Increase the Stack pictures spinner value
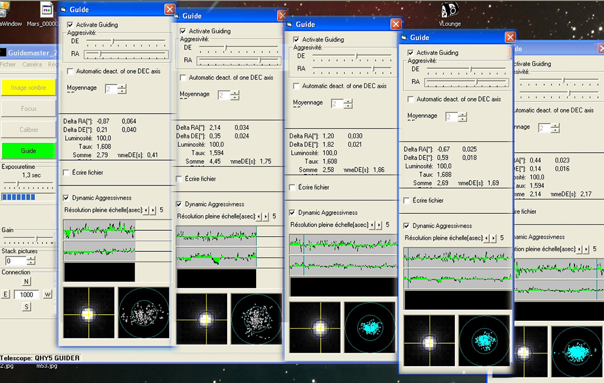604x383 pixels. coord(31,259)
